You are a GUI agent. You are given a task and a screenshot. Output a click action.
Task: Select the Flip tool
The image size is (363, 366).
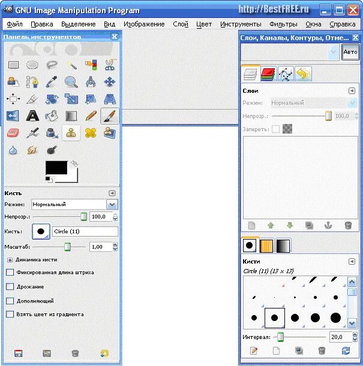(13, 116)
